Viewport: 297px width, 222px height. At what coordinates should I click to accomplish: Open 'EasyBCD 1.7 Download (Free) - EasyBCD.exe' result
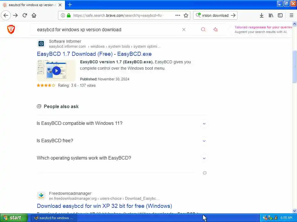coord(94,54)
